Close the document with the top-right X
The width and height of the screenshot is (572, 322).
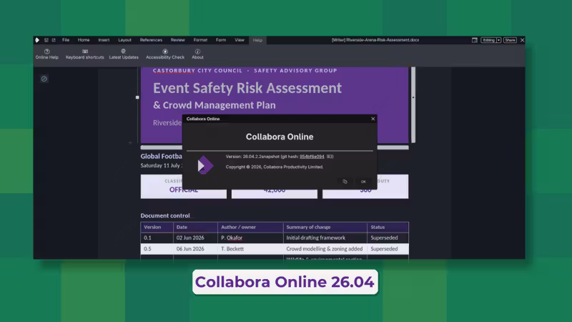pyautogui.click(x=522, y=40)
